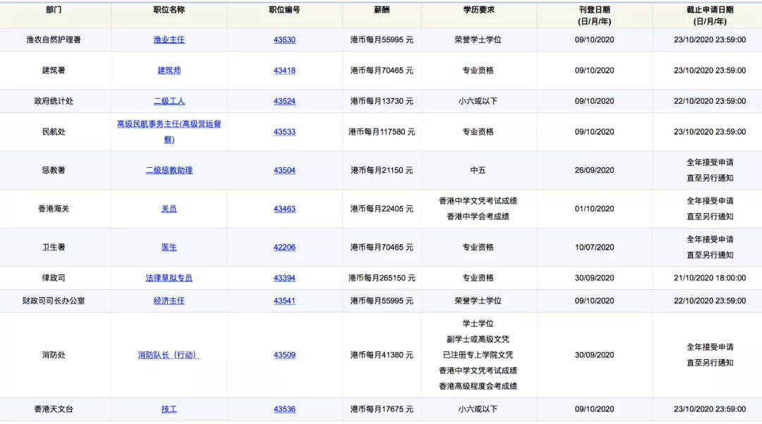The image size is (762, 424).
Task: Open the 经济主任 job link
Action: 169,301
